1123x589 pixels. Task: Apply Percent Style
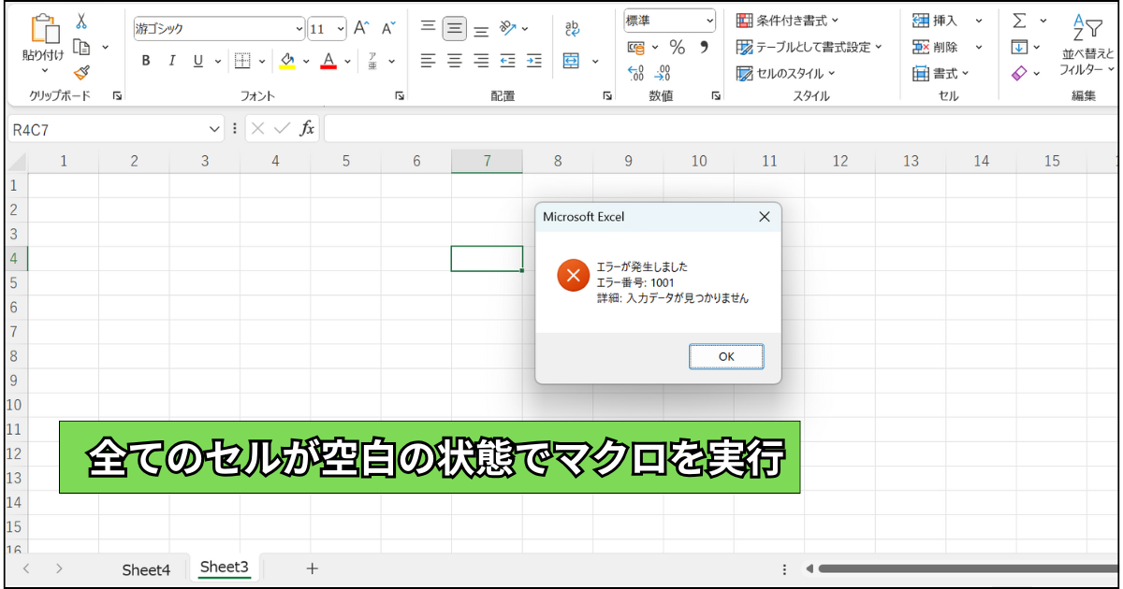click(x=678, y=47)
